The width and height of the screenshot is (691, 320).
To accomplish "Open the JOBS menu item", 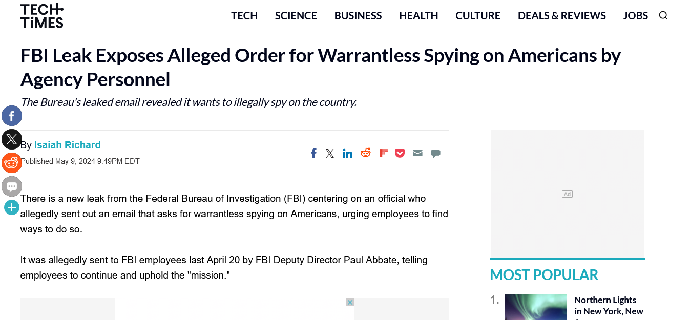I will point(636,16).
